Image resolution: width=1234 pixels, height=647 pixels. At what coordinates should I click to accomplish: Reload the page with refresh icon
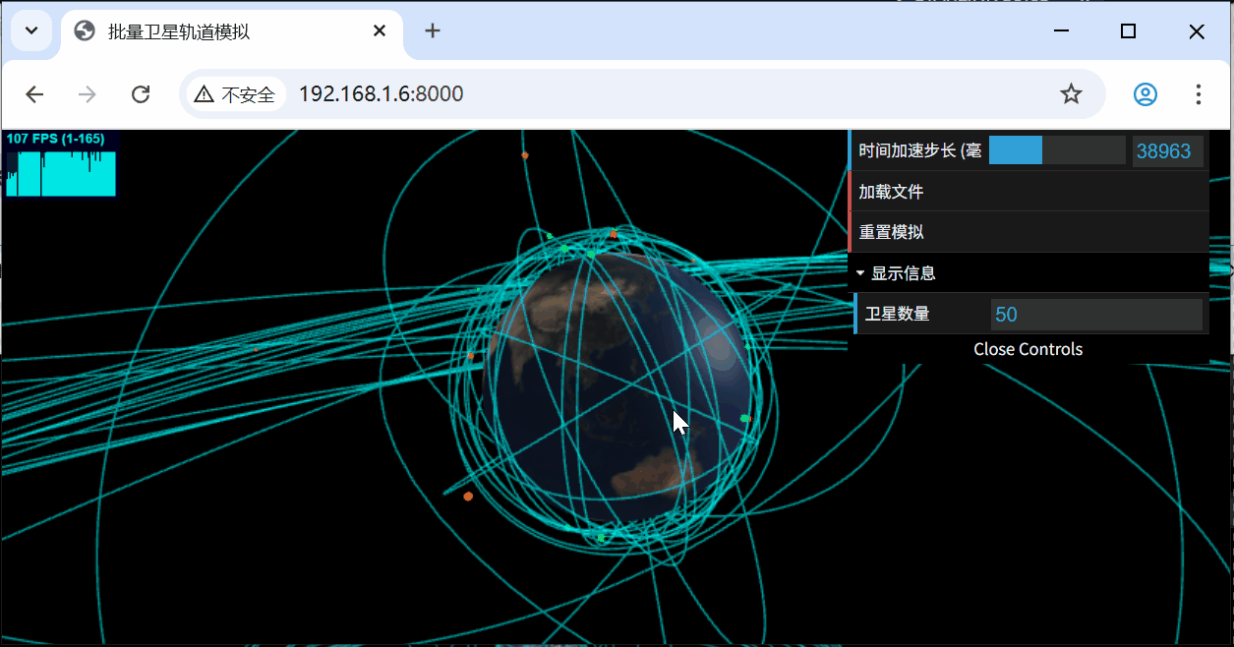coord(141,94)
